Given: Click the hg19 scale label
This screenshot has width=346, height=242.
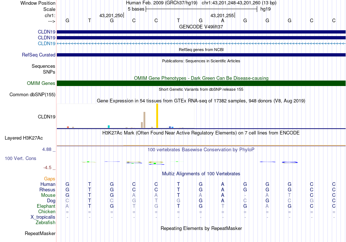Looking at the screenshot, I should pyautogui.click(x=266, y=9).
